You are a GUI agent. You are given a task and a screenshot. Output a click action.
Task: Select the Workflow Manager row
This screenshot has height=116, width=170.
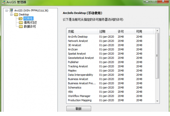[x=111, y=96]
